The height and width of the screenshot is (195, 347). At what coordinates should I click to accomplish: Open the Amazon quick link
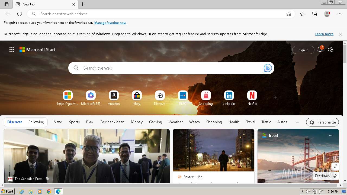[114, 98]
